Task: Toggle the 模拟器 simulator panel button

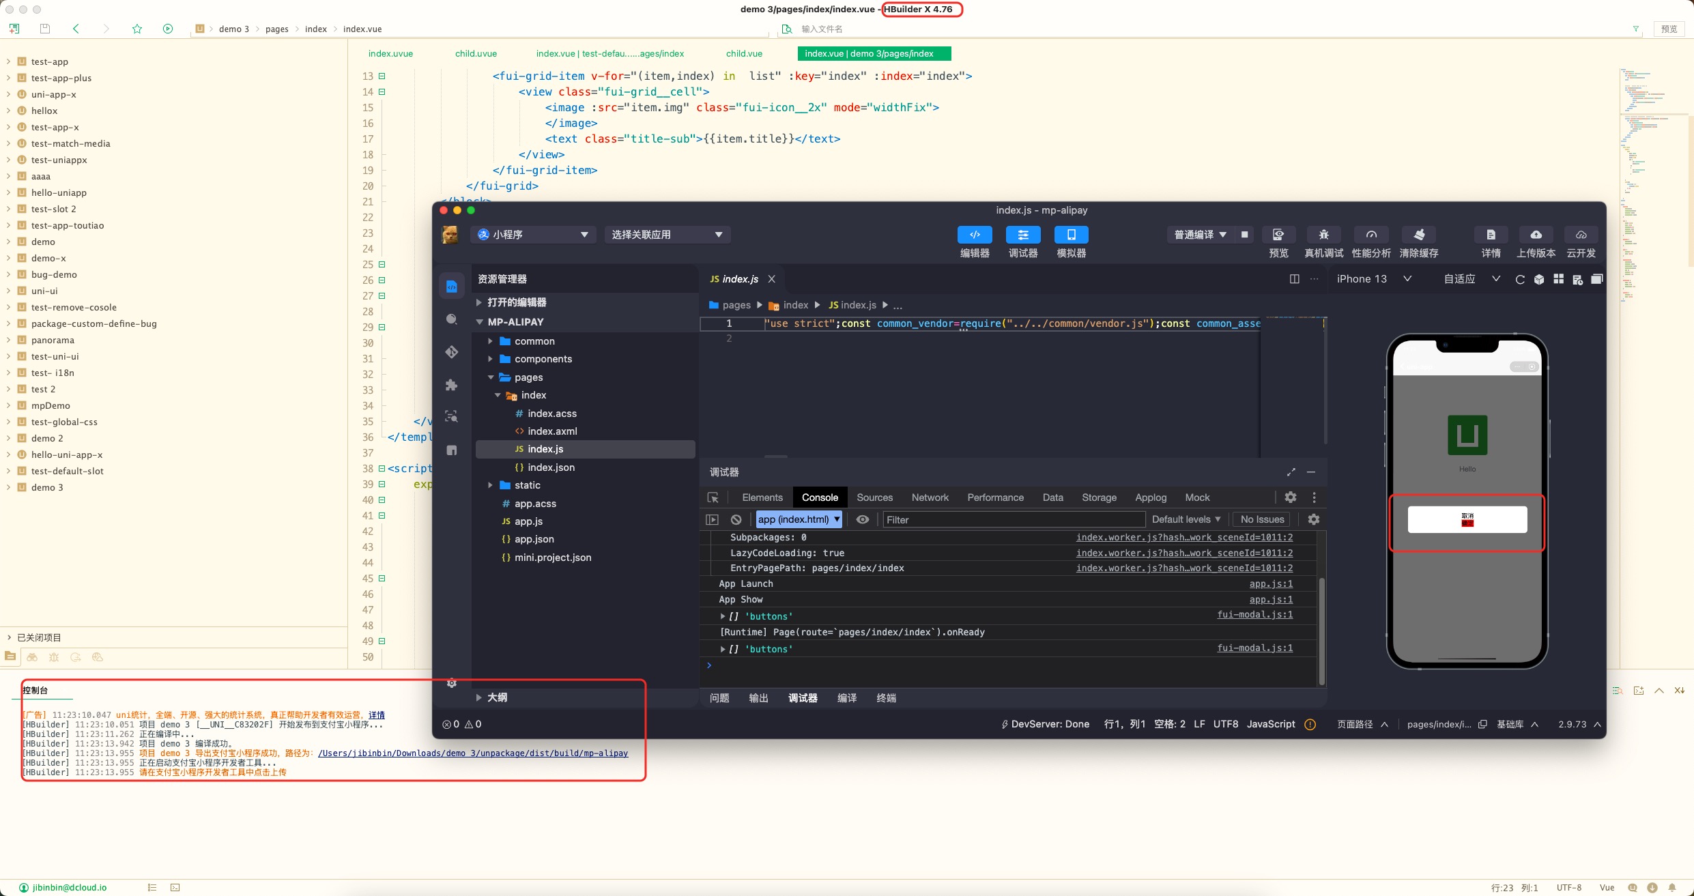Action: coord(1071,235)
